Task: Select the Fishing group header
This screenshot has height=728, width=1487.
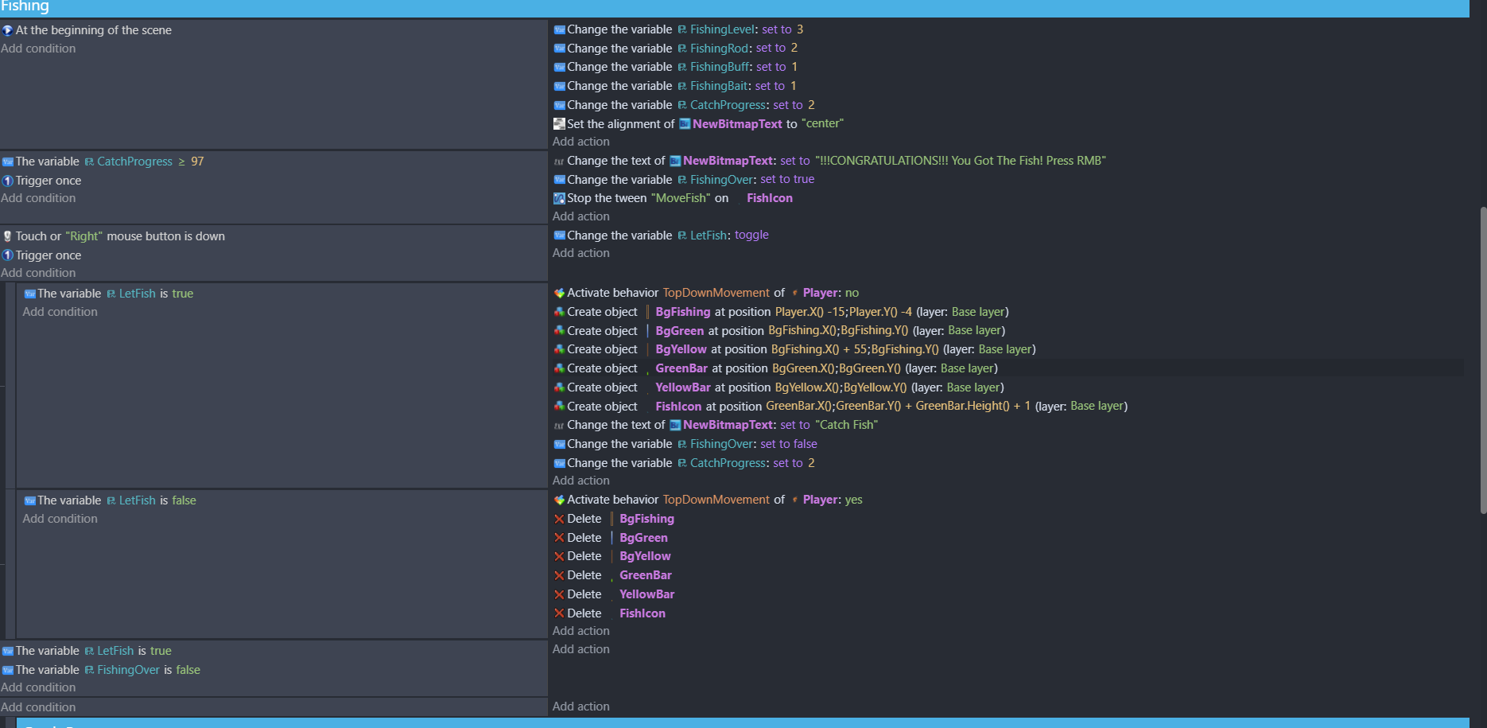Action: (734, 7)
